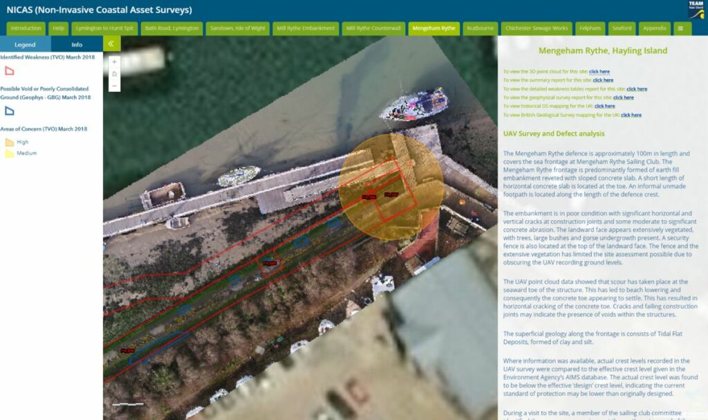Click Identified Weakness (TVO) March 2018 legend title
The width and height of the screenshot is (708, 420).
click(x=48, y=57)
